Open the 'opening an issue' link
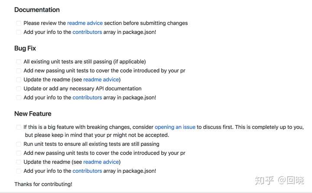Image resolution: width=312 pixels, height=193 pixels. coord(175,127)
